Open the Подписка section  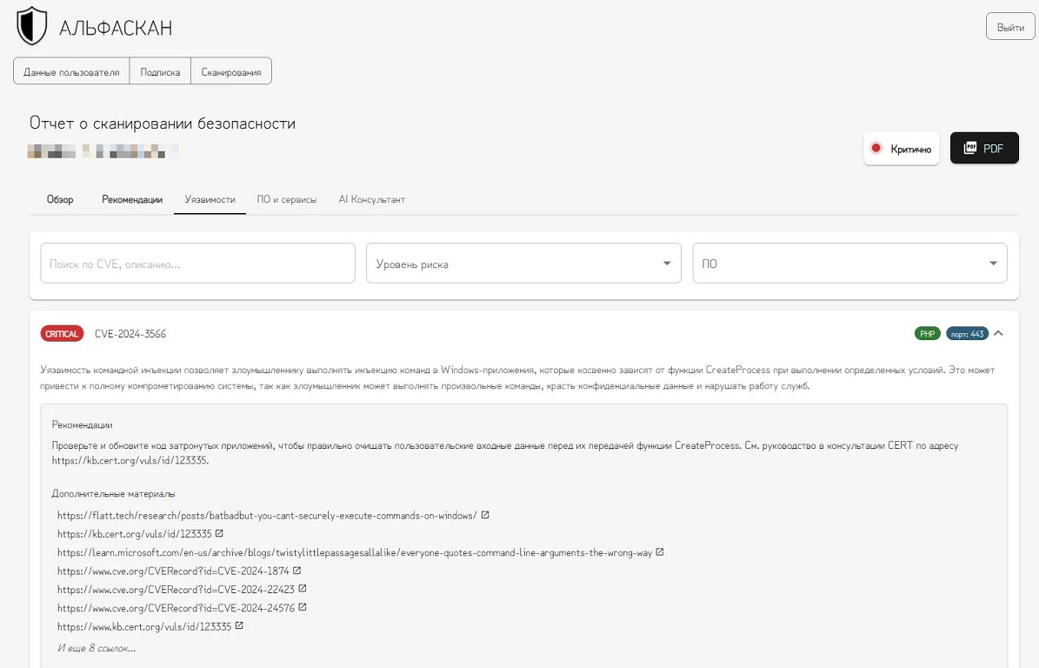(160, 72)
